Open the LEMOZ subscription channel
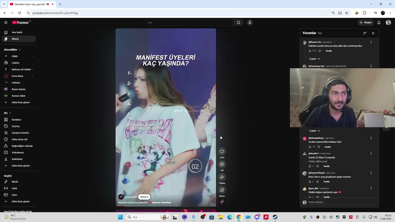395x222 pixels. click(19, 63)
